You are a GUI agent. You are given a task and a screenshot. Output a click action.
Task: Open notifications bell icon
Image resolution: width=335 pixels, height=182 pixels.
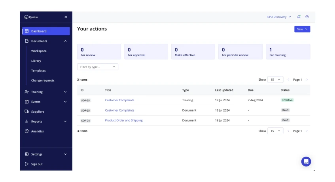click(299, 17)
